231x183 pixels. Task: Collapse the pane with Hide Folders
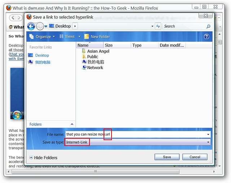(43, 158)
